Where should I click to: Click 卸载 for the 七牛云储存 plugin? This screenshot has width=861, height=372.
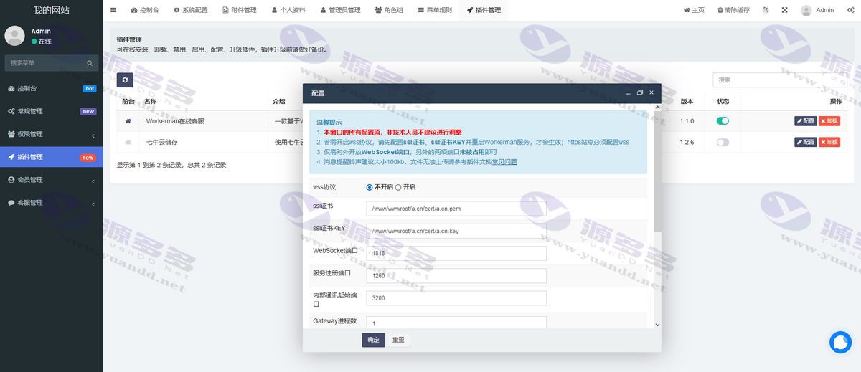829,142
